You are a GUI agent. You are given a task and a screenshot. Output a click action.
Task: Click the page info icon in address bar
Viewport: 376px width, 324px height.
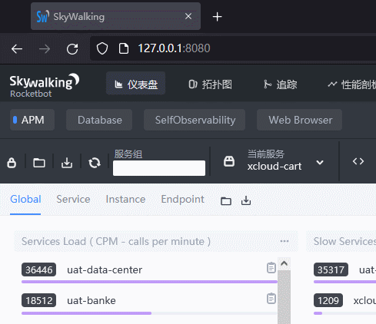click(x=124, y=48)
